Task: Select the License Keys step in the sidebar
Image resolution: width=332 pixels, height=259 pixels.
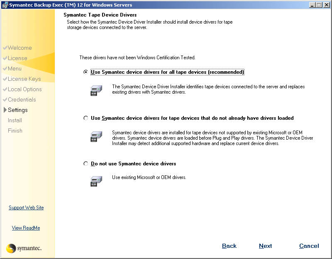Action: (24, 79)
